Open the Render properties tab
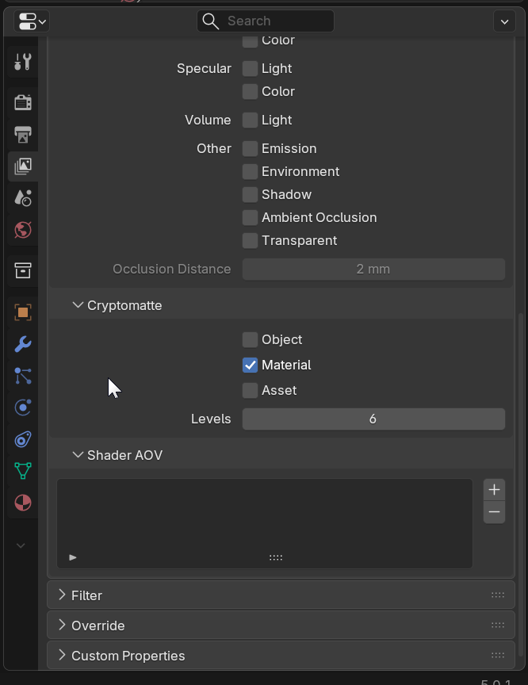The image size is (528, 685). [23, 102]
